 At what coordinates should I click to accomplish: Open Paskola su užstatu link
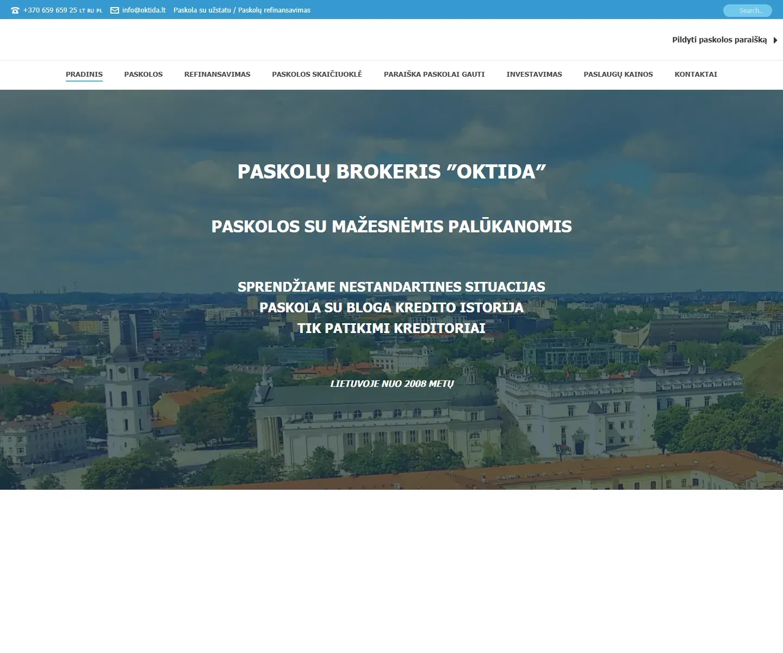point(202,10)
